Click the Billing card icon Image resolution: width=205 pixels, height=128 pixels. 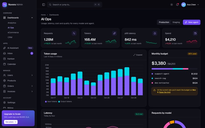tap(5, 108)
